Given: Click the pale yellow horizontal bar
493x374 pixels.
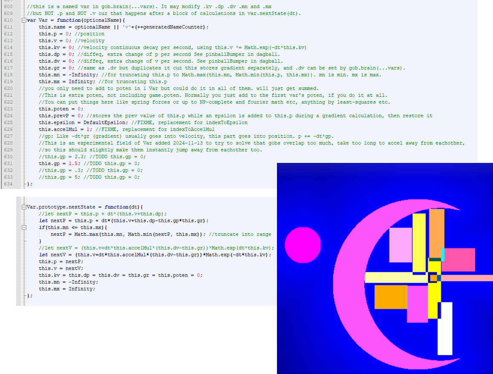Looking at the screenshot, I should click(x=396, y=278).
